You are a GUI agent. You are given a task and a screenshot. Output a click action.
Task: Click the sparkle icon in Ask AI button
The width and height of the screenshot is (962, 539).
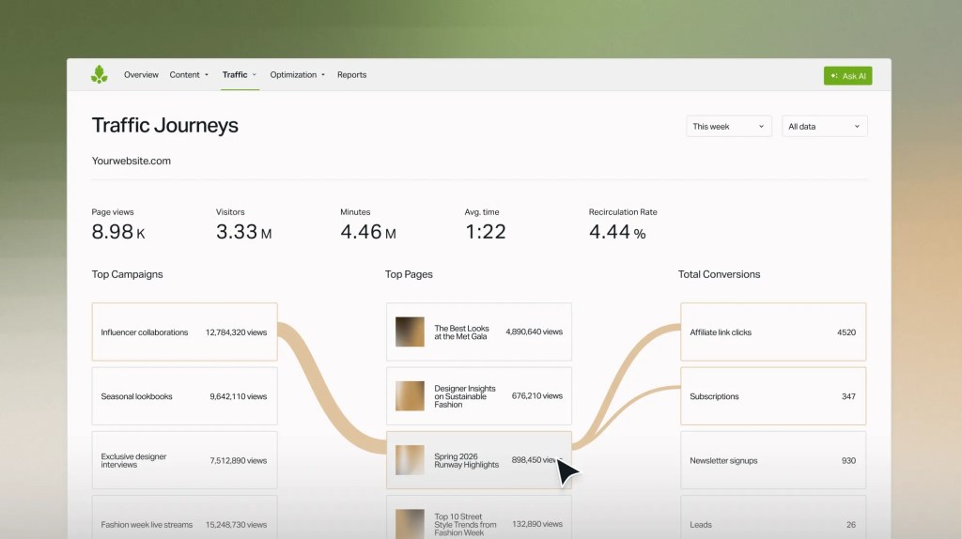coord(834,76)
